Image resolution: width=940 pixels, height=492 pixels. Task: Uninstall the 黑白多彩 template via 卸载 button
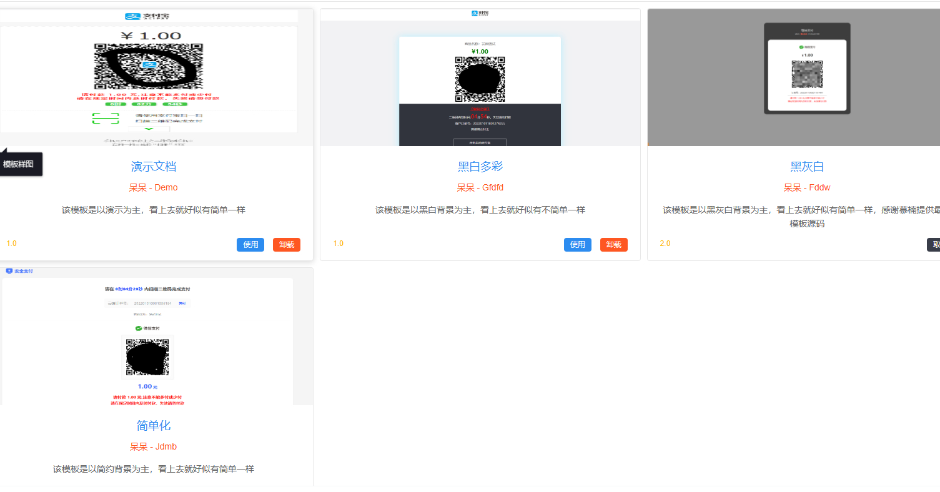pyautogui.click(x=614, y=245)
